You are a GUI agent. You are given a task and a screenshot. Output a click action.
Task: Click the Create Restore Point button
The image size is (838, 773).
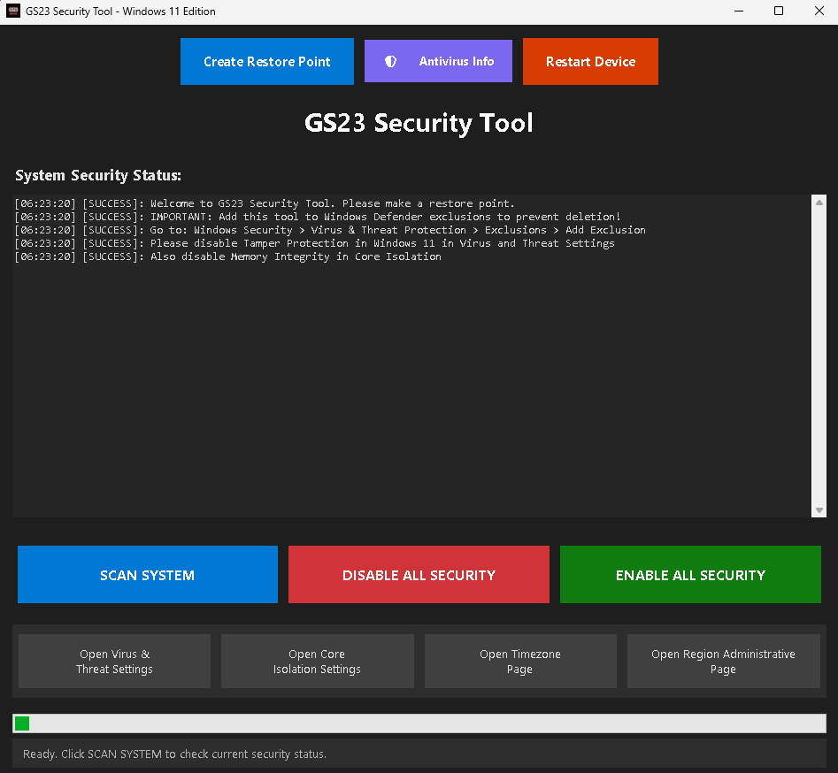point(266,62)
